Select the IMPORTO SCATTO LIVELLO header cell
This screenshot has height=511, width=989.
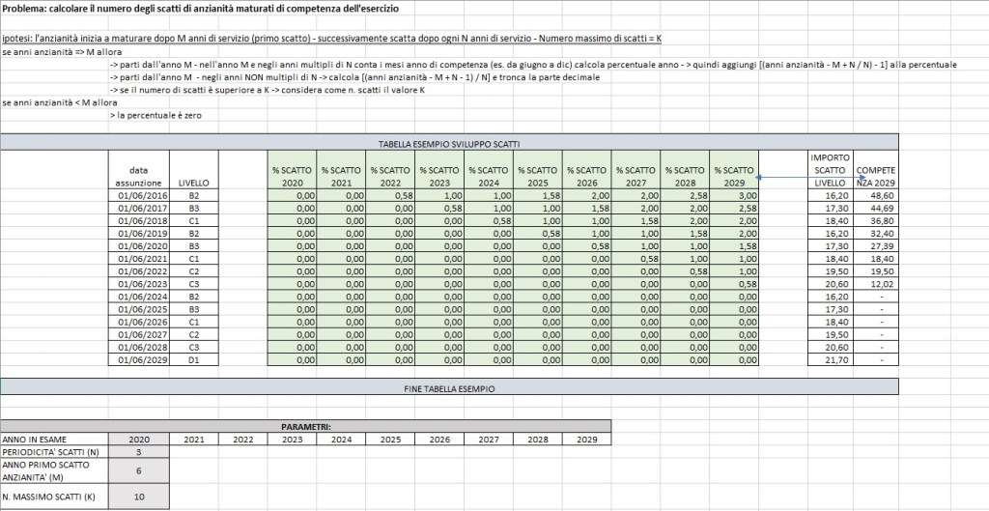click(x=831, y=169)
